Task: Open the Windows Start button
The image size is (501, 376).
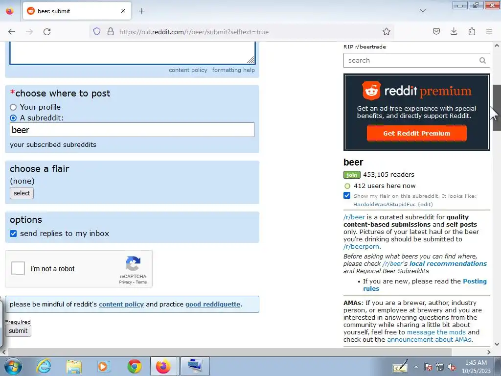Action: 13,366
